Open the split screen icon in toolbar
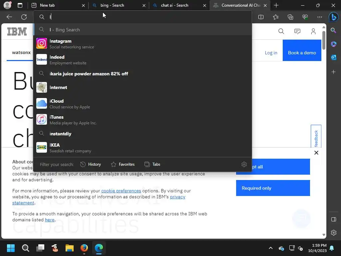Viewport: 341px width, 256px height. [261, 17]
